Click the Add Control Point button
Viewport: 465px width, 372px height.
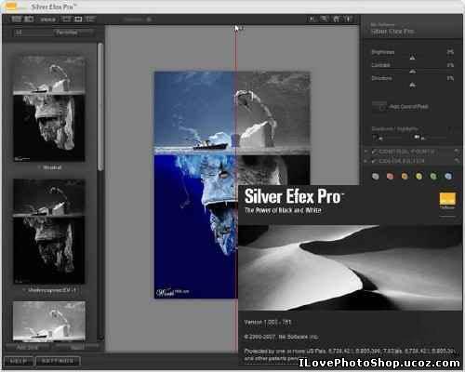tap(401, 107)
